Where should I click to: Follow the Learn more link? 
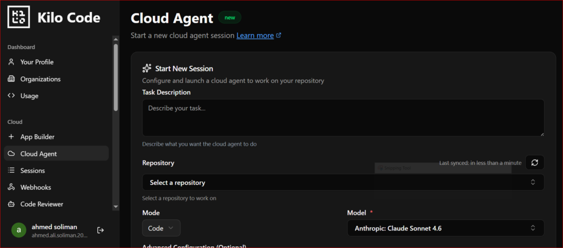255,36
